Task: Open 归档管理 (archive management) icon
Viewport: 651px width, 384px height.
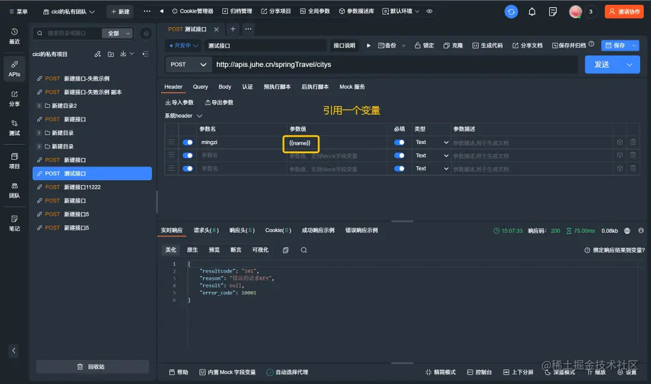Action: pos(236,10)
